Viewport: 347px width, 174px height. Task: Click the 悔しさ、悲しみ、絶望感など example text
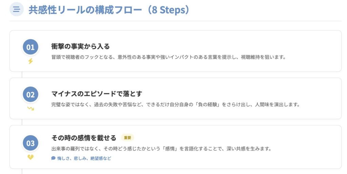pos(84,158)
